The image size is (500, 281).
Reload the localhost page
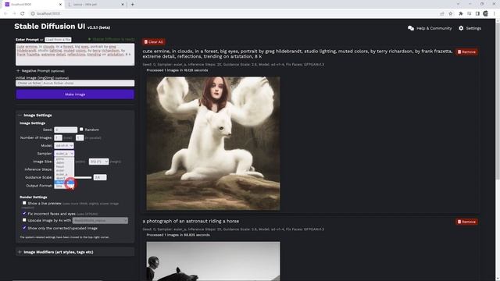pyautogui.click(x=23, y=14)
